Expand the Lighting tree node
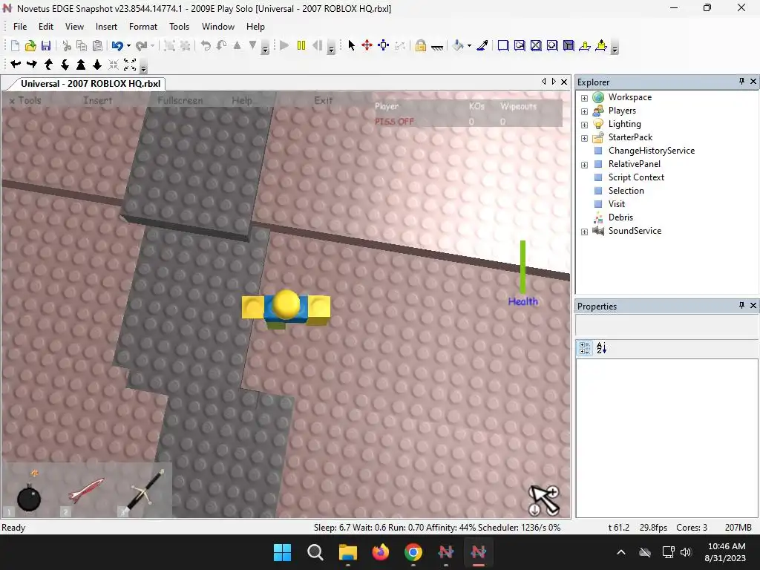The image size is (760, 570). pyautogui.click(x=585, y=125)
